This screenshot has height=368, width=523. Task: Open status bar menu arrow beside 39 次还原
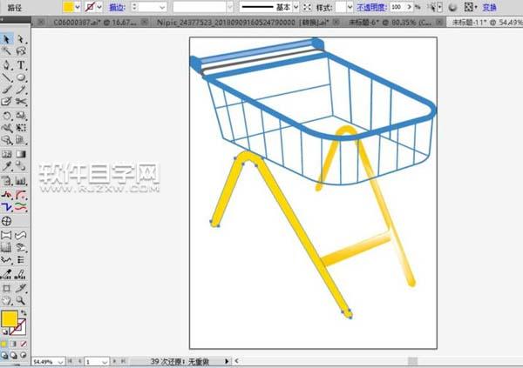click(x=227, y=361)
